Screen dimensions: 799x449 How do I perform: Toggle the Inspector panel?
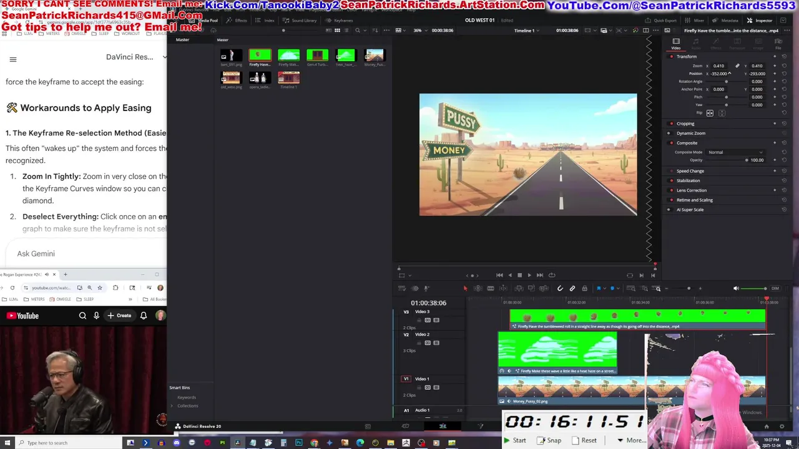point(760,21)
